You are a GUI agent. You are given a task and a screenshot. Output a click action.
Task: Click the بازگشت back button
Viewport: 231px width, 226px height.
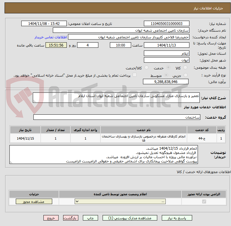(70, 218)
